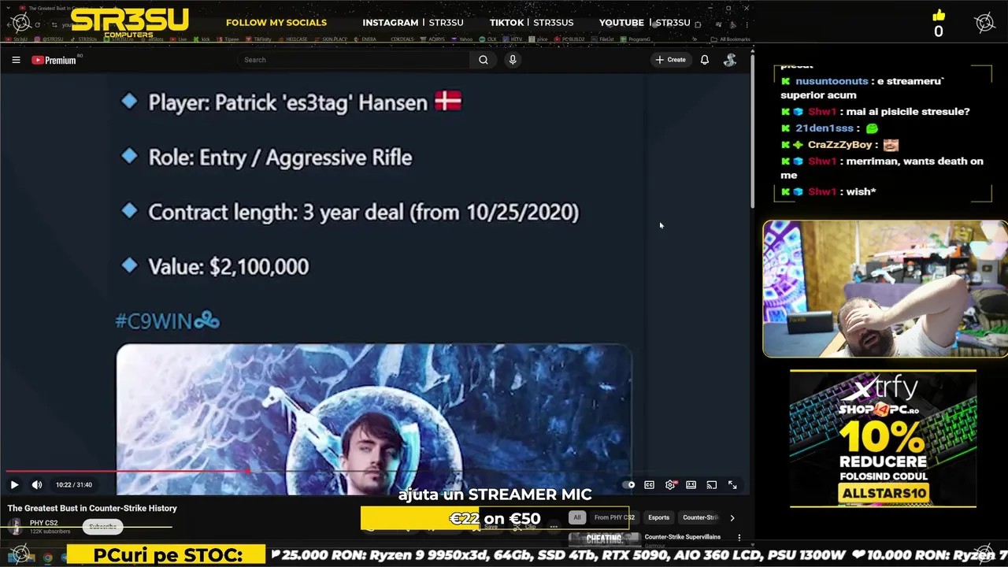Click the Value: $2,100,000 line
Viewport: 1008px width, 567px height.
(228, 266)
